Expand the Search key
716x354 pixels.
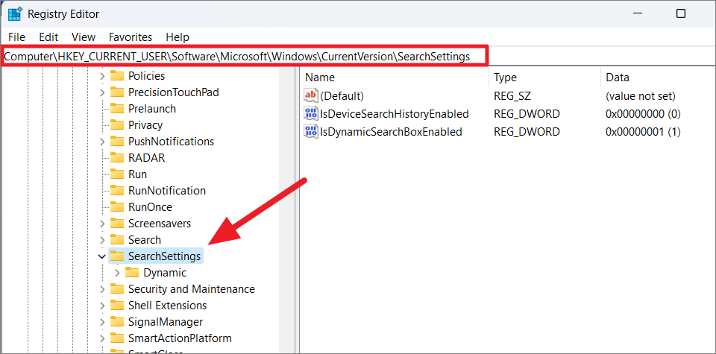pyautogui.click(x=102, y=241)
